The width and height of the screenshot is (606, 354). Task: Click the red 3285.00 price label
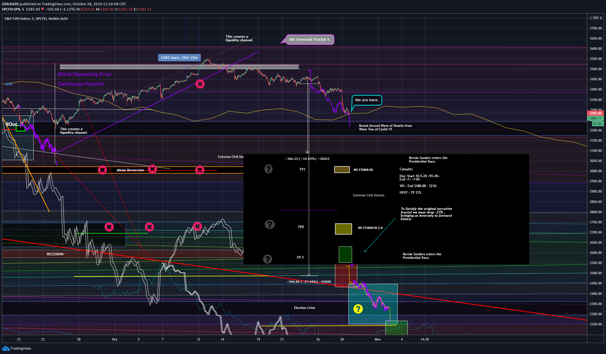(x=595, y=113)
